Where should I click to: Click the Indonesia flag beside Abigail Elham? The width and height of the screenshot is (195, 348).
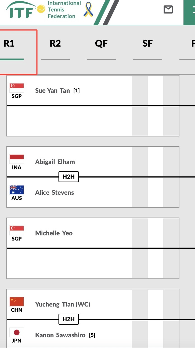pos(17,159)
